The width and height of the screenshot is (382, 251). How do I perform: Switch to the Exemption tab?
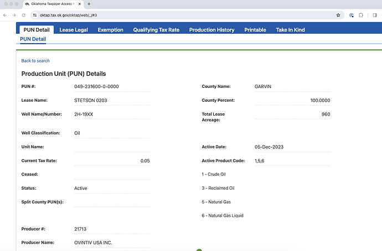[110, 30]
